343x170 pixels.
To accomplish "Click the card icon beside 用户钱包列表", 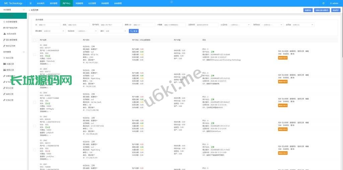I will pyautogui.click(x=4, y=28).
